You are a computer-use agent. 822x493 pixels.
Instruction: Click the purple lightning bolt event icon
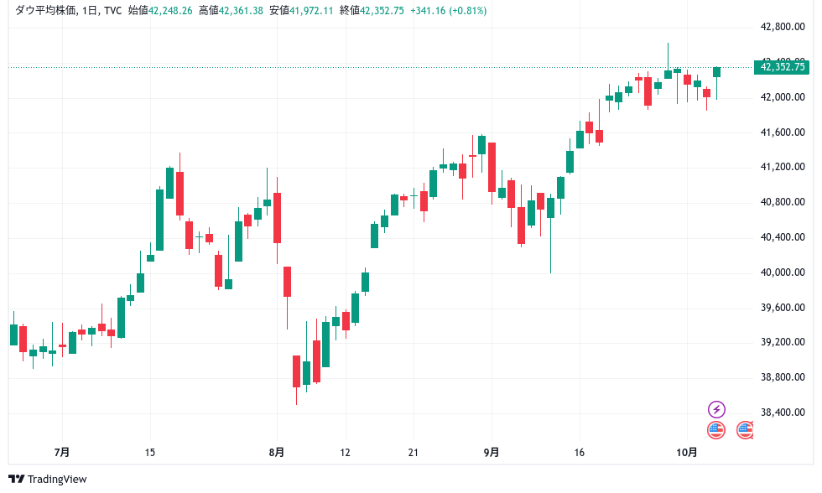coord(716,409)
